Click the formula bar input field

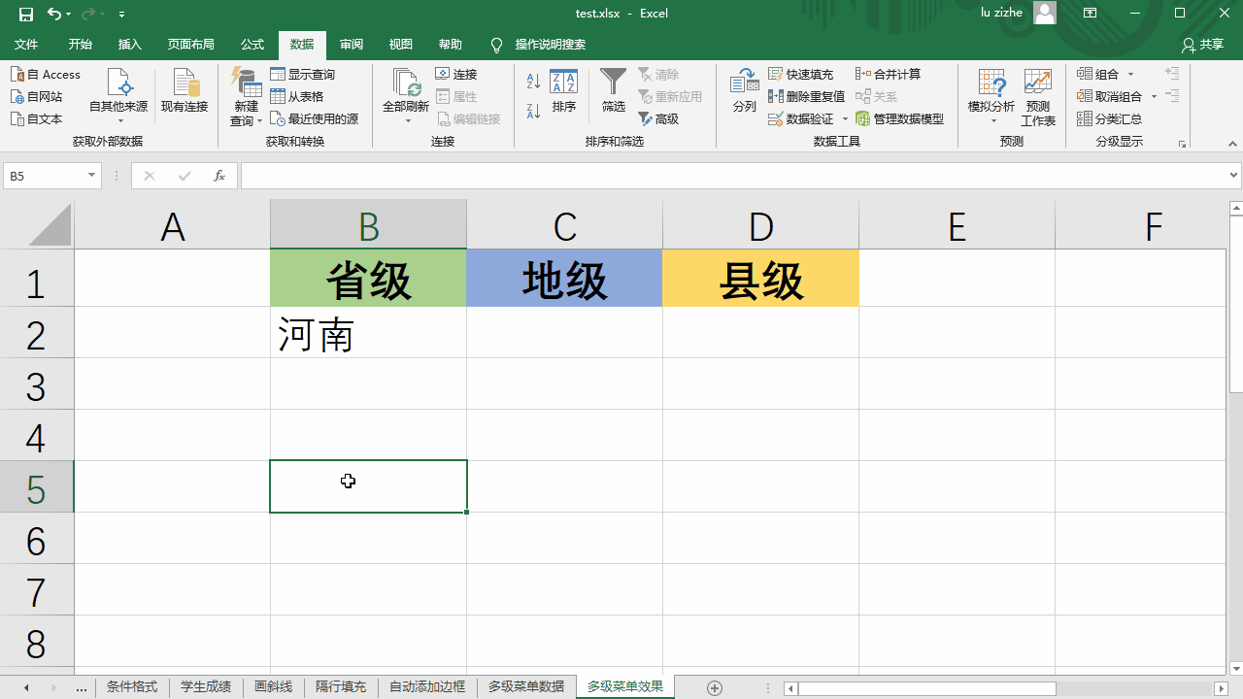pos(733,176)
